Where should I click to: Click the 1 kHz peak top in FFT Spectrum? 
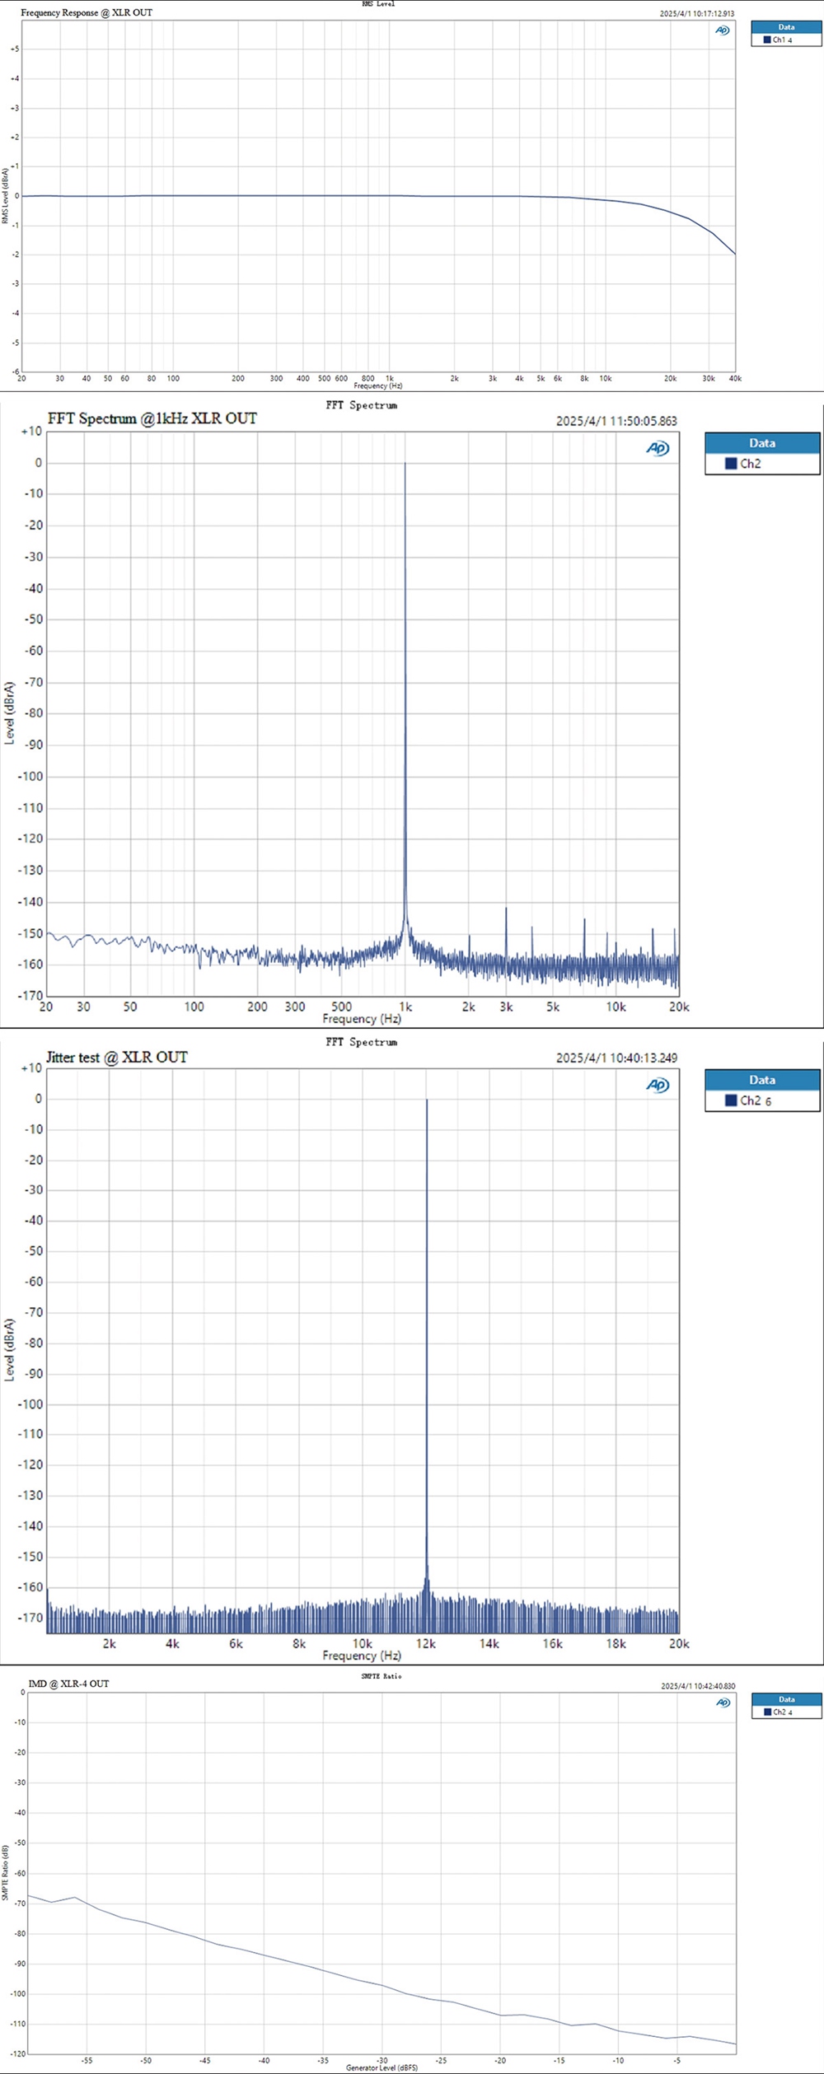coord(405,465)
